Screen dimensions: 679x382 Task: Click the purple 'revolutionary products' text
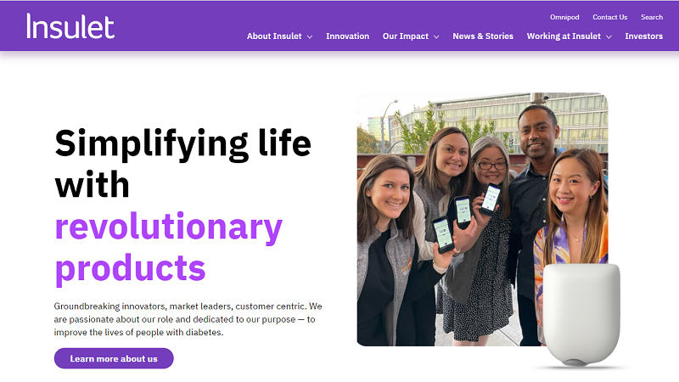point(168,246)
